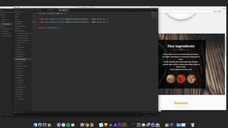Switch to the middle editor tab

(51, 10)
